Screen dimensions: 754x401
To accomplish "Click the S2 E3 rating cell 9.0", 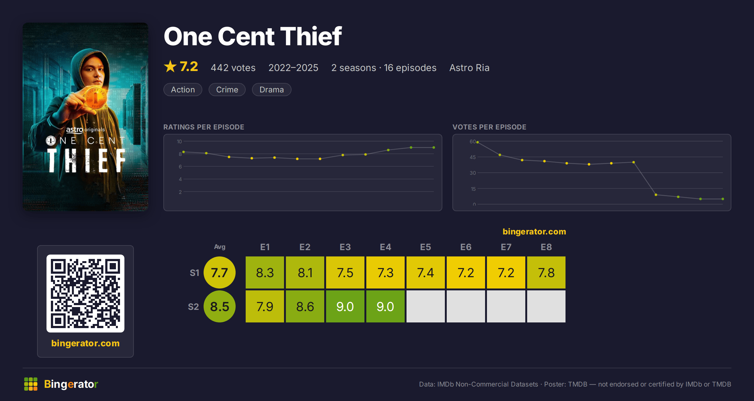I will [x=345, y=306].
